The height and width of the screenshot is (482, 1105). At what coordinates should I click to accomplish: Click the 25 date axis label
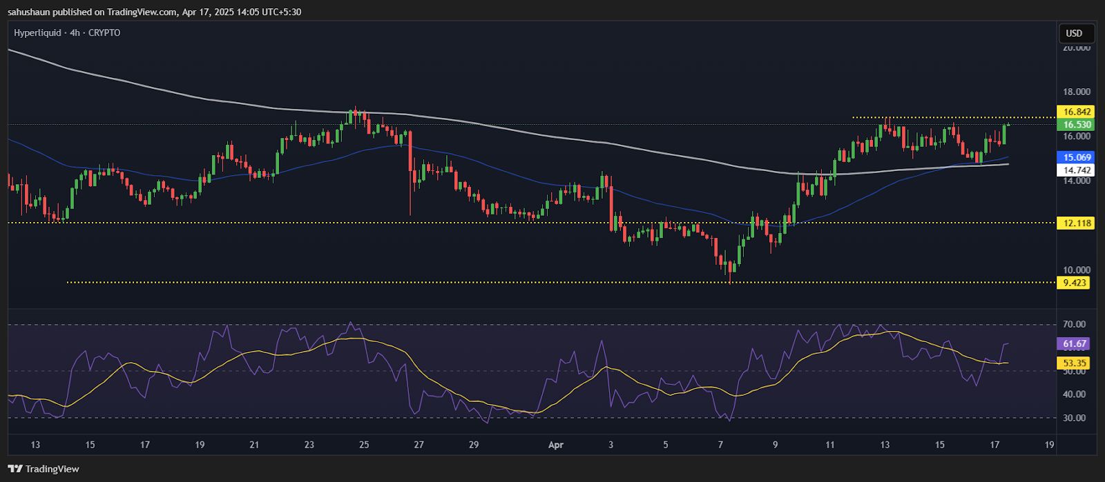pos(364,445)
